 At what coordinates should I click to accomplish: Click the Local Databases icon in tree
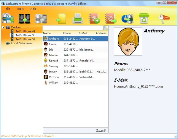click(x=8, y=43)
